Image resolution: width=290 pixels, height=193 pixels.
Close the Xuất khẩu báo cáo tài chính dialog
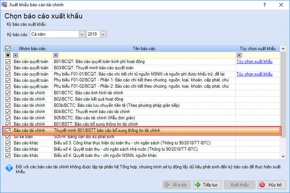[x=281, y=5]
